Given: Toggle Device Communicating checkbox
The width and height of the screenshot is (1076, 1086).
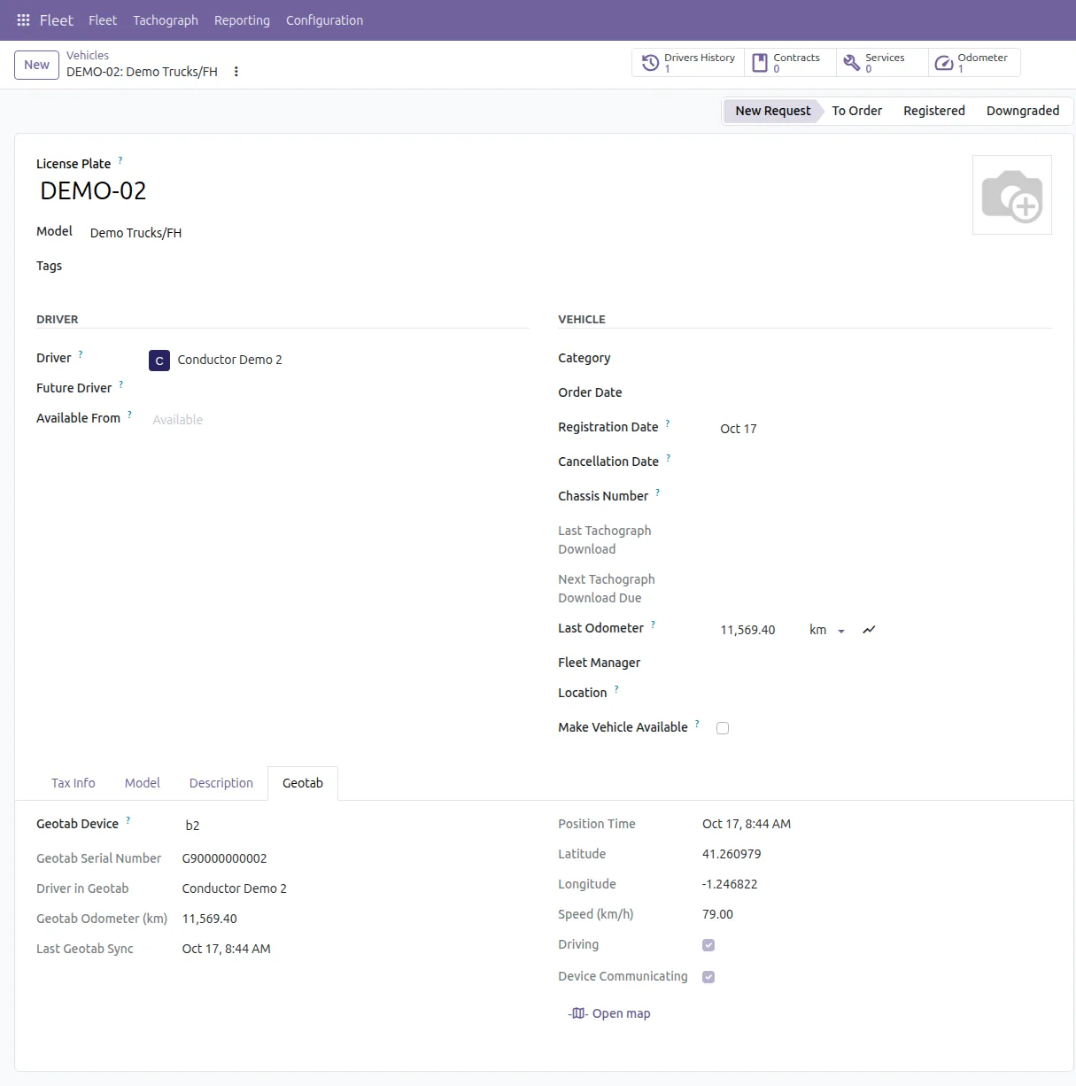Looking at the screenshot, I should click(x=708, y=977).
